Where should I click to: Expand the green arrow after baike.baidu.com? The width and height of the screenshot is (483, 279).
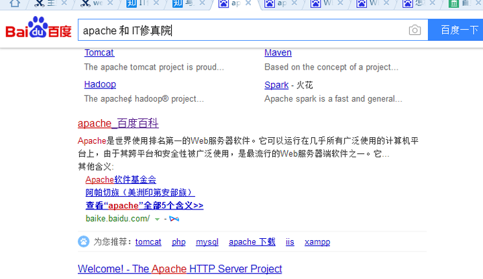pos(157,219)
